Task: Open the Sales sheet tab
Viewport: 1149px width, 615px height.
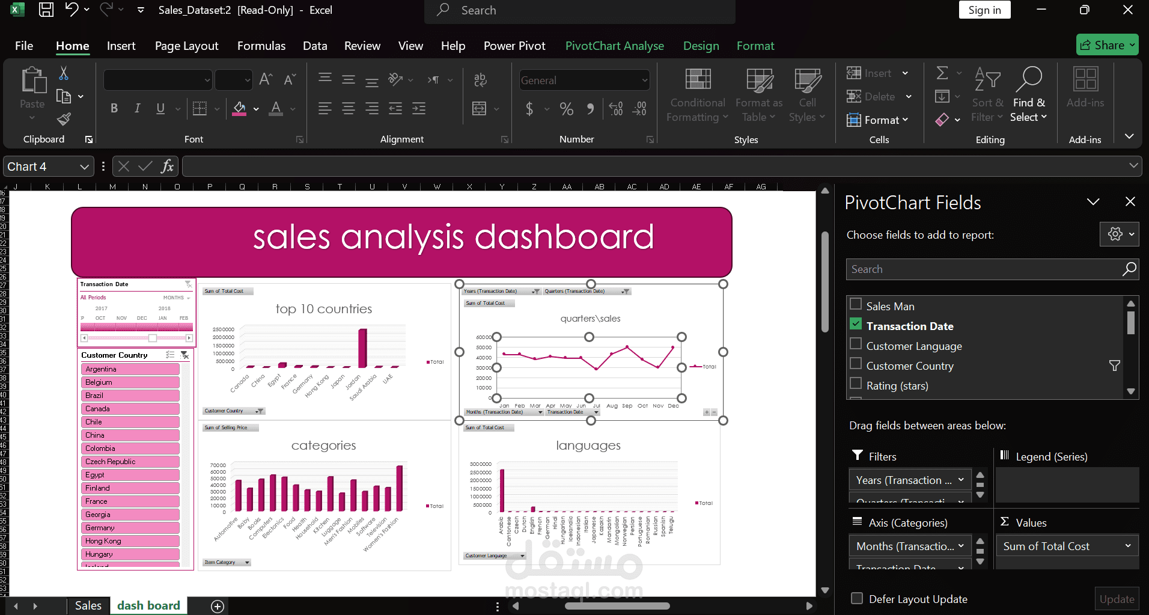Action: pos(88,605)
